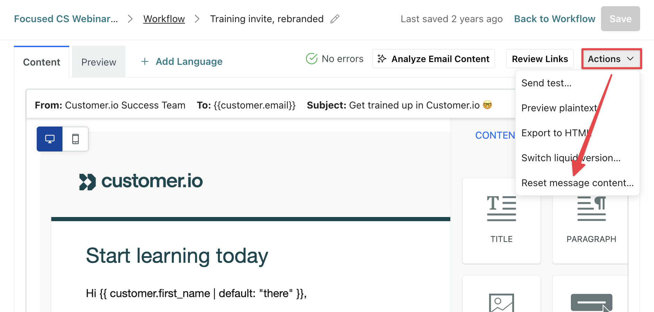
Task: Click the sparkle icon on Analyze Email Content
Action: tap(381, 59)
